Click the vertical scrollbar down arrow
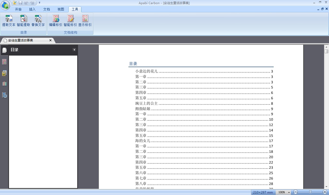Image resolution: width=329 pixels, height=195 pixels. coord(326,187)
